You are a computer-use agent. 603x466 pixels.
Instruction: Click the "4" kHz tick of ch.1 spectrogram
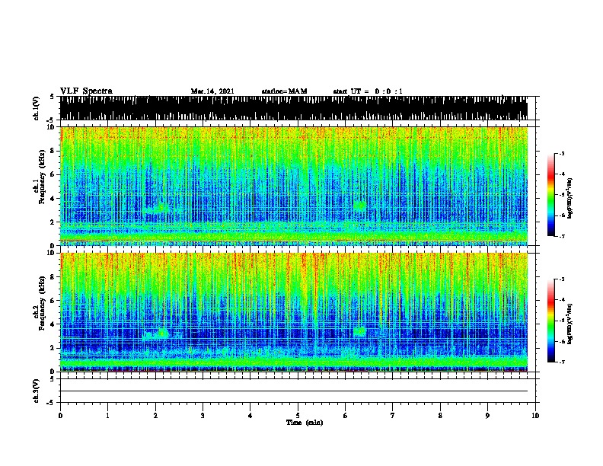point(53,199)
